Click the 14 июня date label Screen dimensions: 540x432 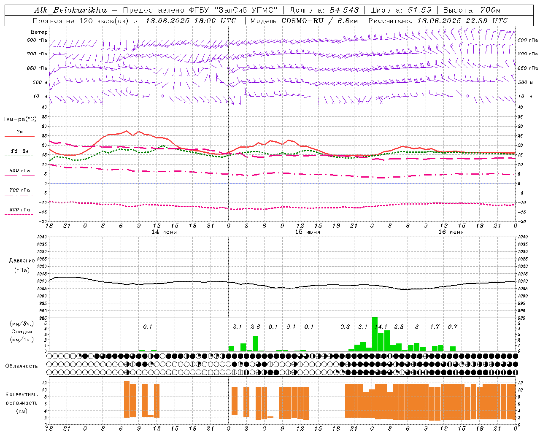tap(164, 232)
